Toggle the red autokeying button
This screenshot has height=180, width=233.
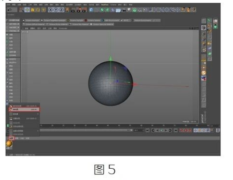point(186,130)
